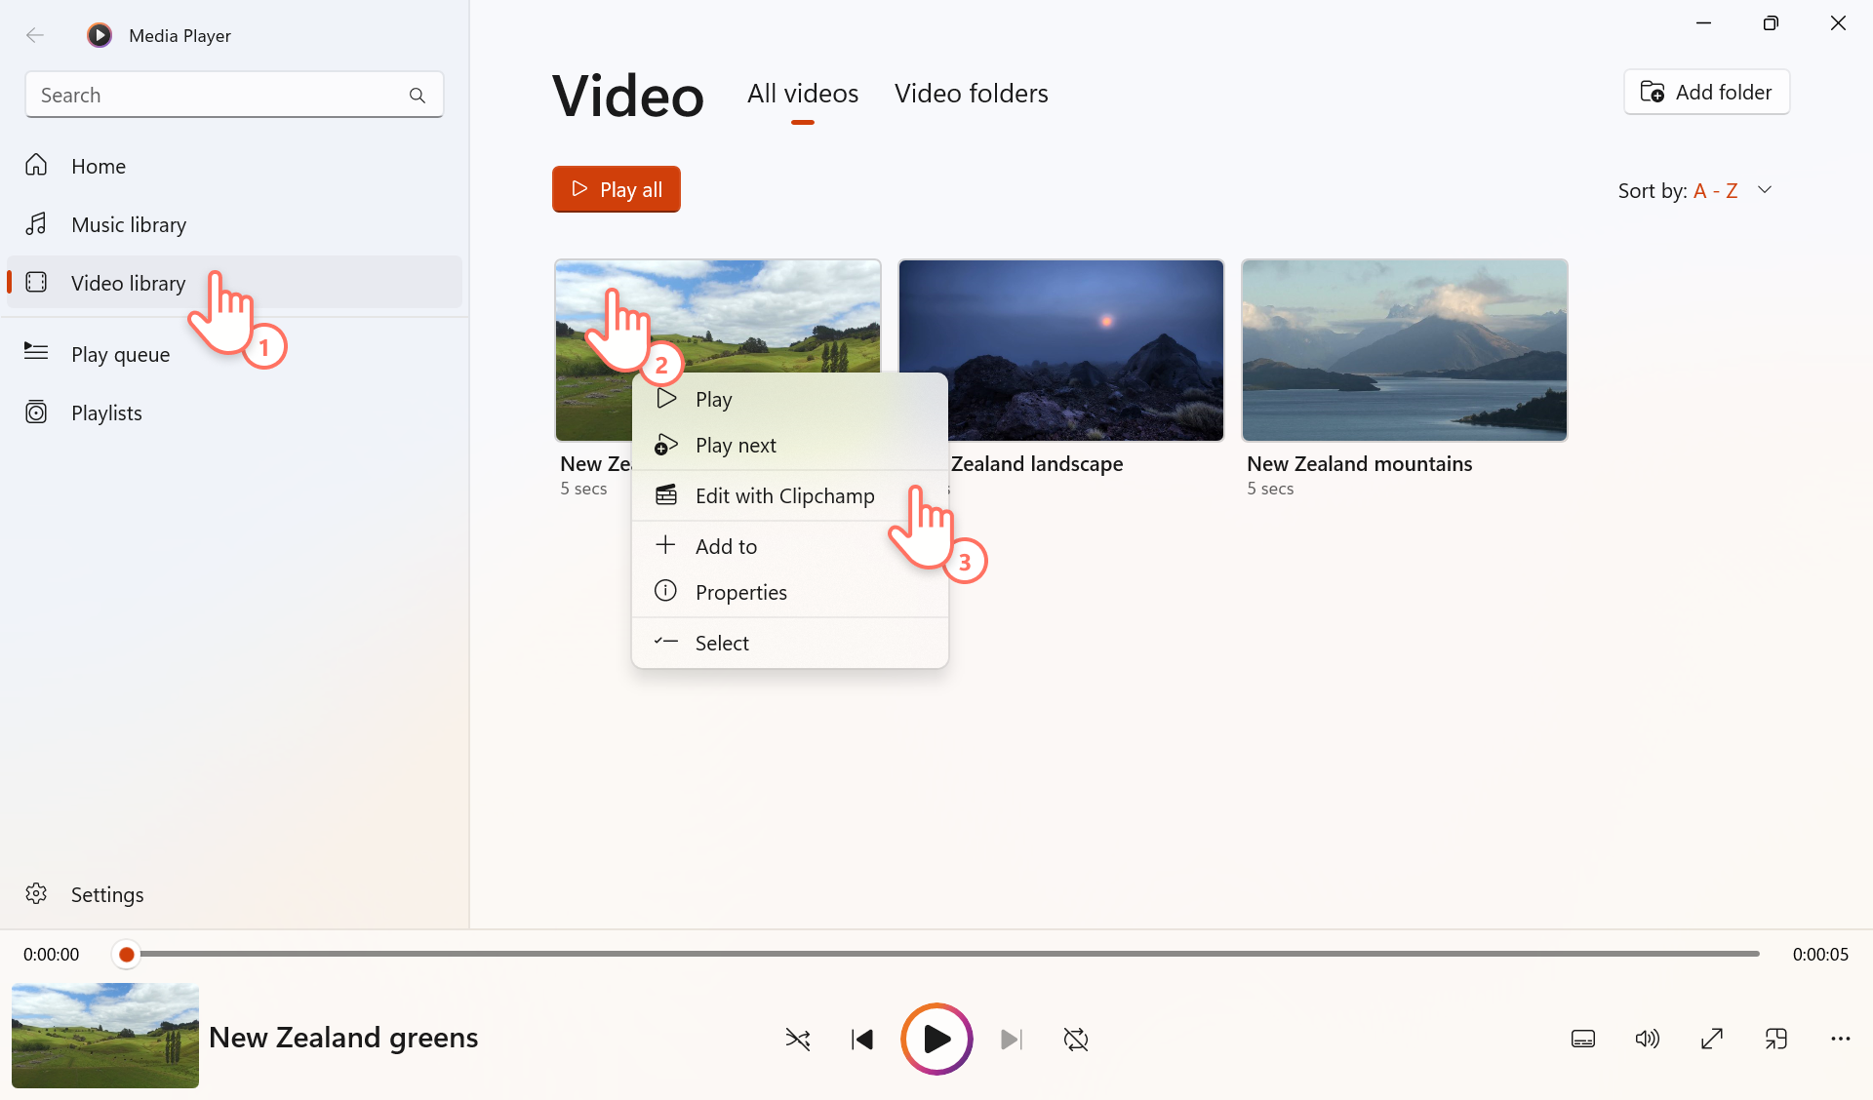Select the Music library icon
Image resolution: width=1873 pixels, height=1100 pixels.
pos(35,223)
